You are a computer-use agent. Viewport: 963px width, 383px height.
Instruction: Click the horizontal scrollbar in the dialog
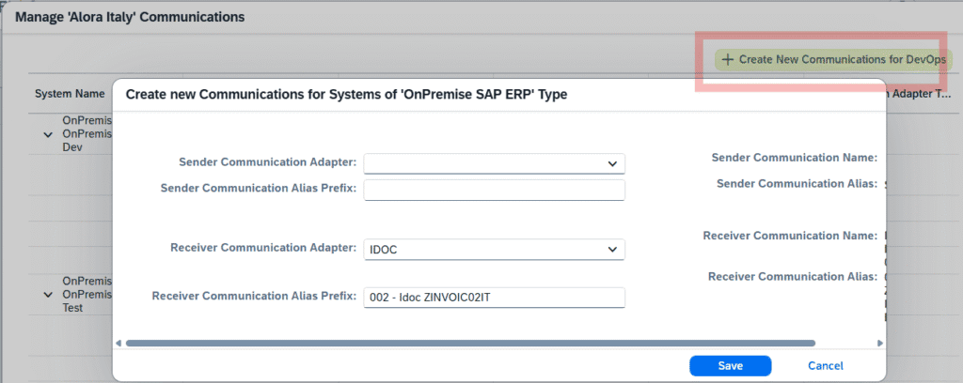point(470,344)
